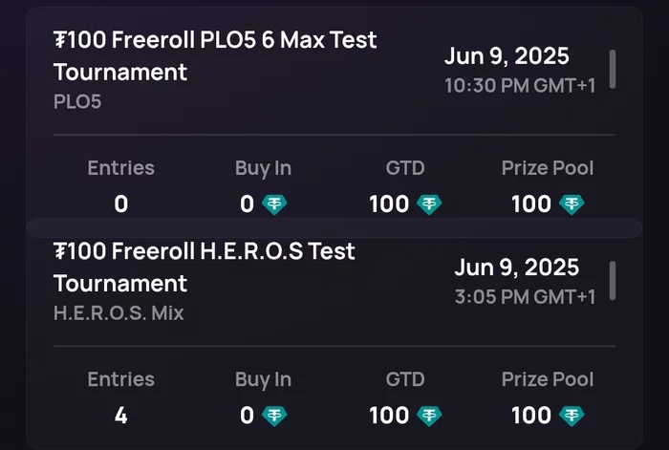Open the ₮100 Freeroll PLO5 6 Max tournament

tap(215, 55)
